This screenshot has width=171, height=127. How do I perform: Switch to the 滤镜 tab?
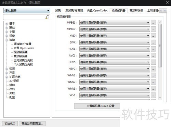click(58, 11)
